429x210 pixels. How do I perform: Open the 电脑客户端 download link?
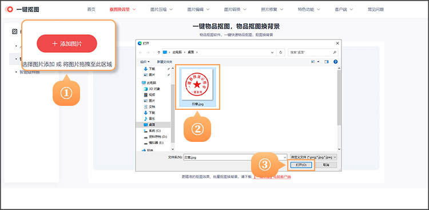[282, 177]
